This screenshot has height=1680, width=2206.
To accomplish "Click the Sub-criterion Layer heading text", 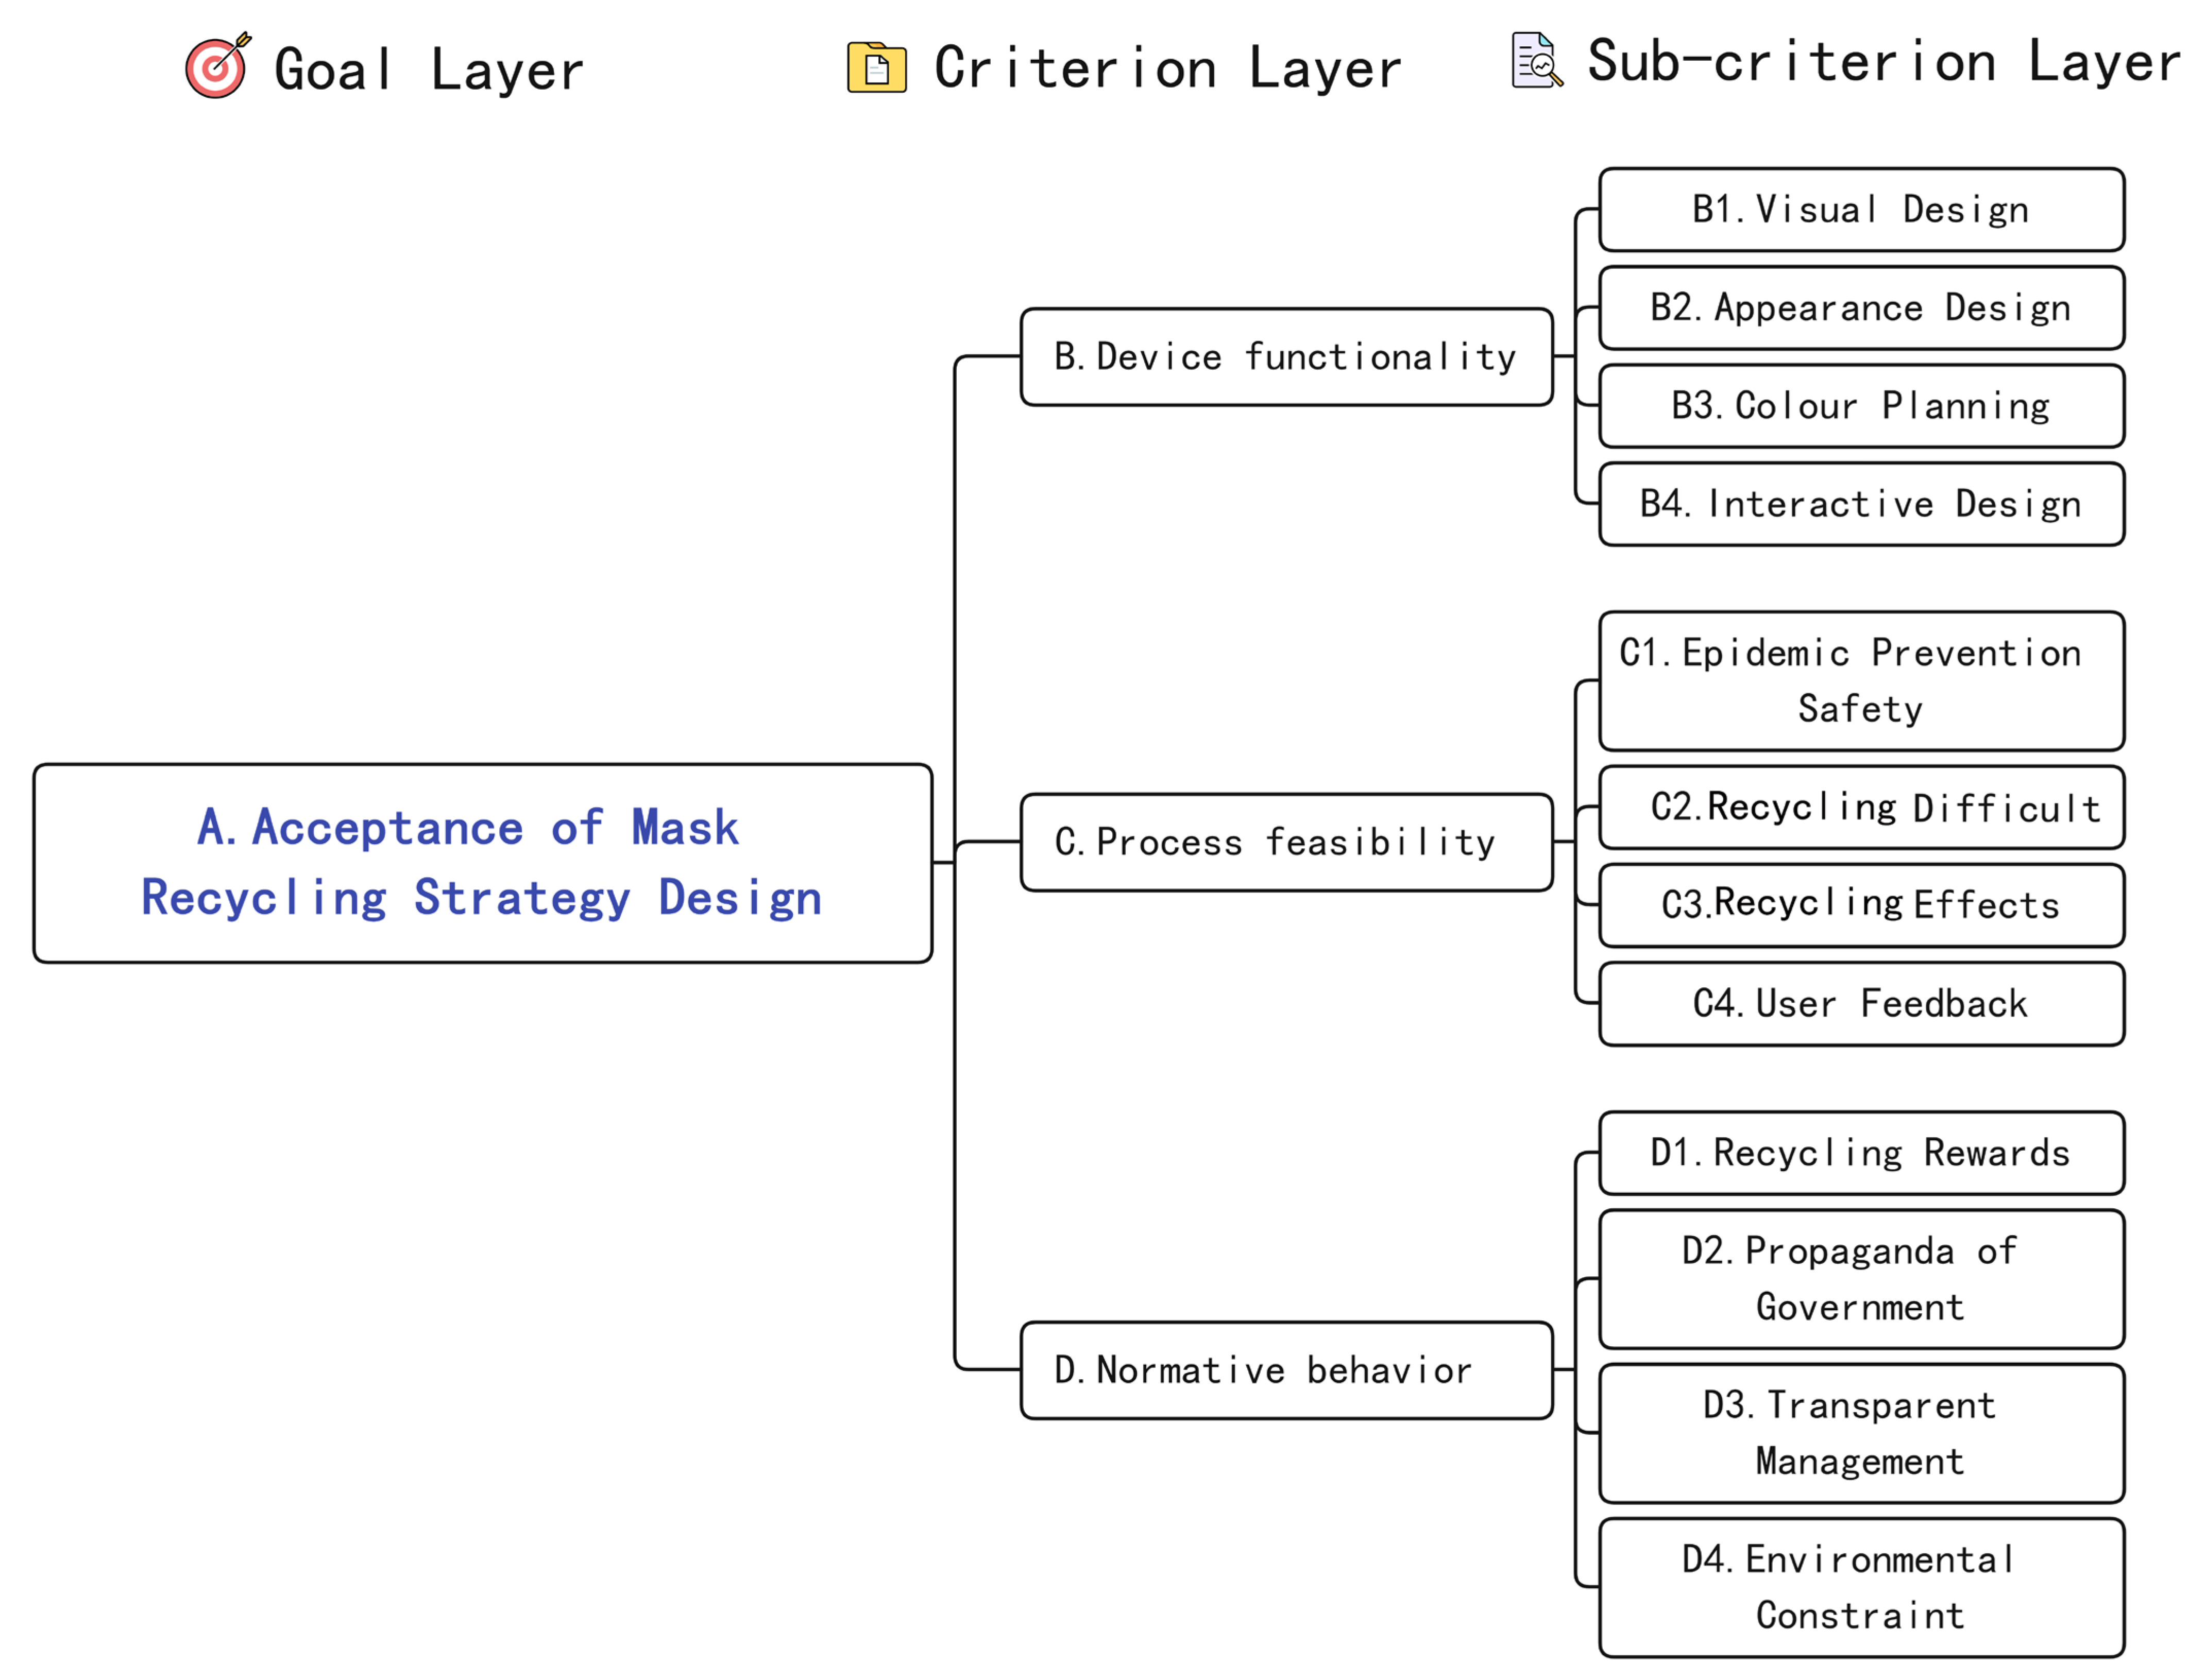I will [x=1883, y=62].
